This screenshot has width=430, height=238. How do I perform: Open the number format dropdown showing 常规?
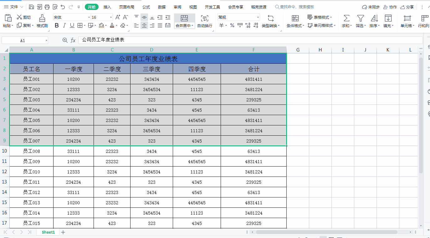tap(258, 17)
